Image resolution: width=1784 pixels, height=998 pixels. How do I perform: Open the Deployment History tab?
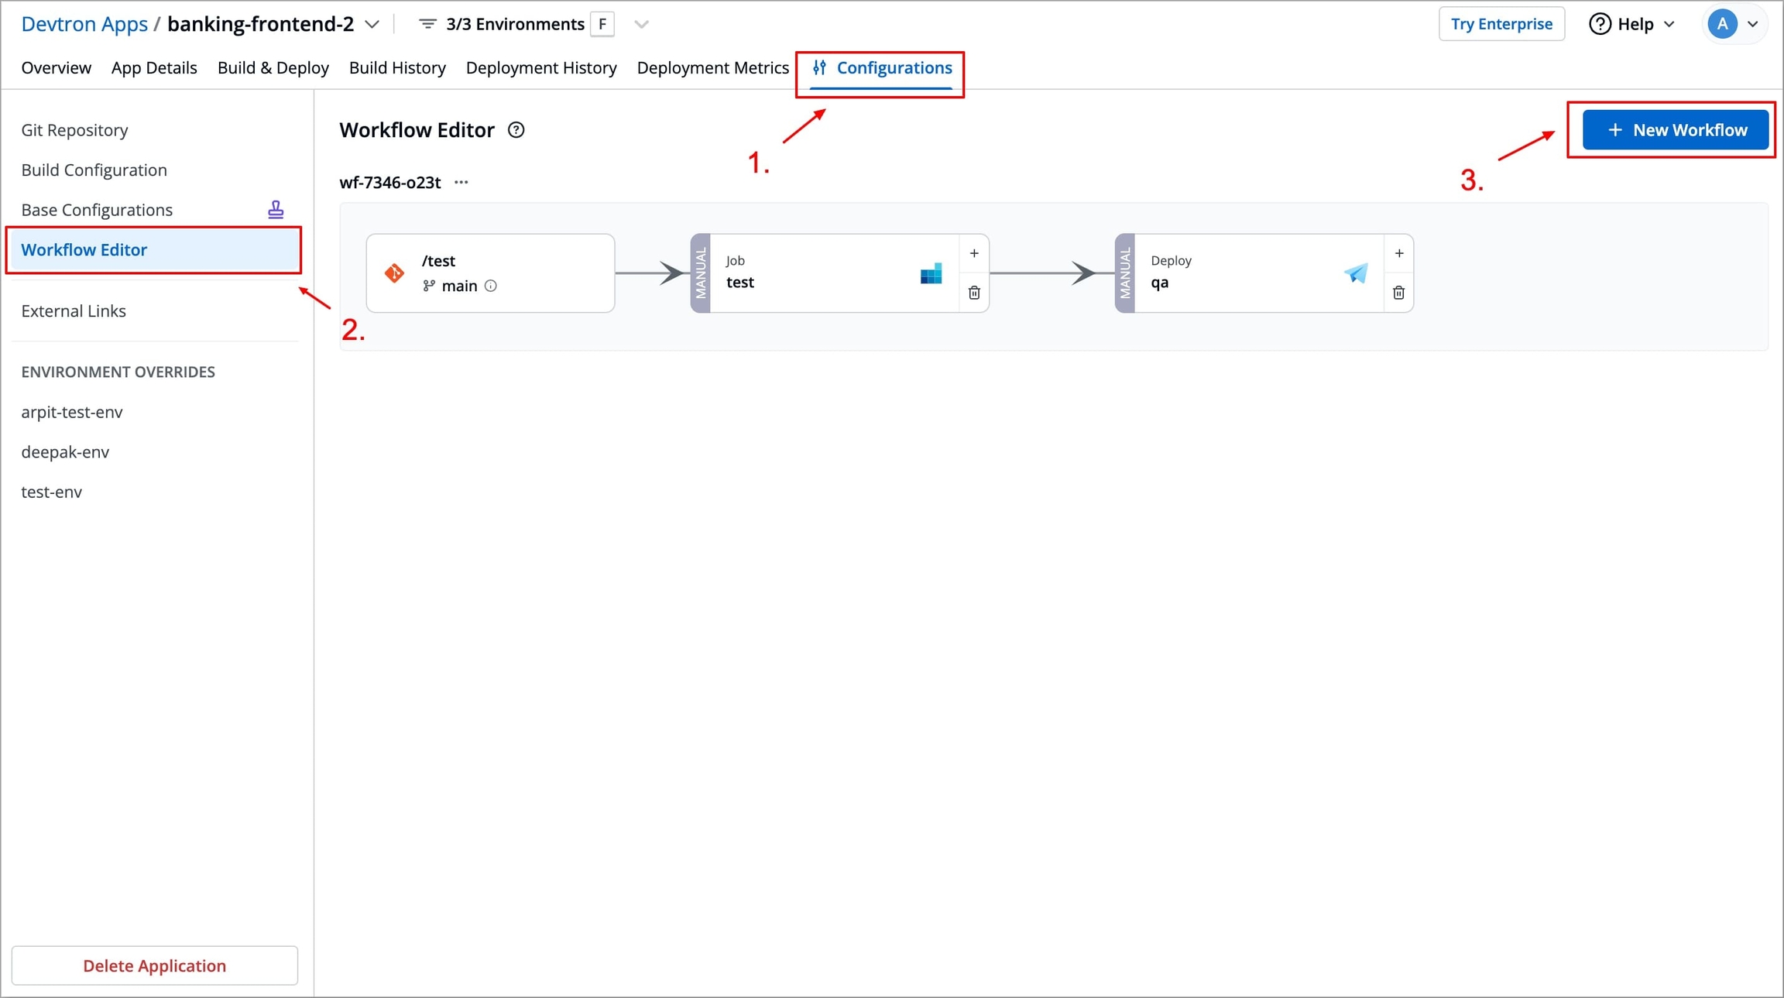pos(541,68)
